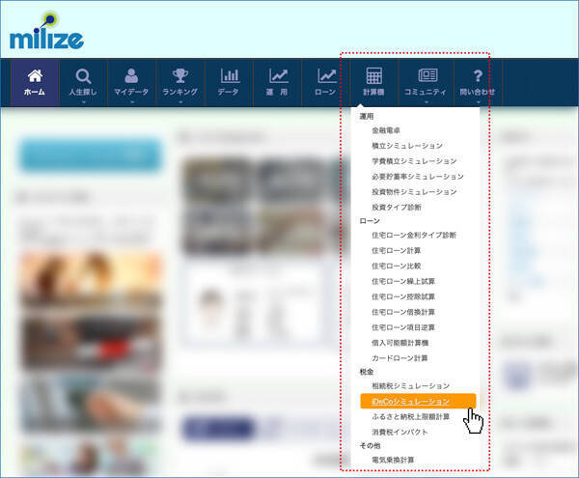Open the コミュニティ newspaper icon

tap(427, 76)
